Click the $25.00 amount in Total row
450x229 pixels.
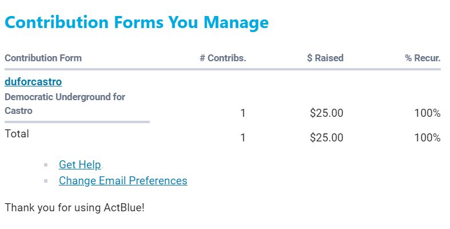click(326, 137)
